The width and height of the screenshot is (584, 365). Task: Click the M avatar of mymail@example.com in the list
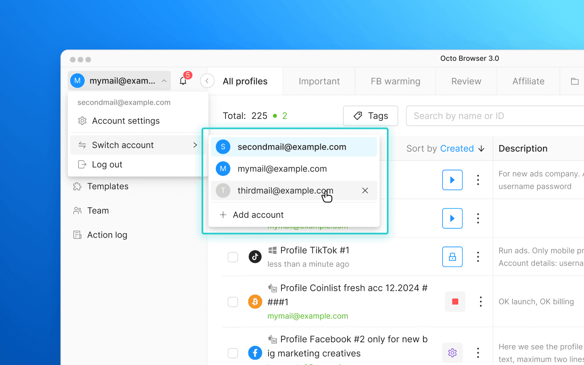[x=223, y=169]
